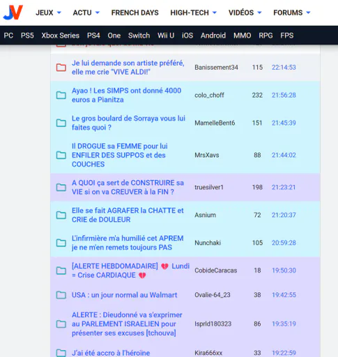Open topic 'USA : un jour normal au Walmart'

pyautogui.click(x=125, y=295)
